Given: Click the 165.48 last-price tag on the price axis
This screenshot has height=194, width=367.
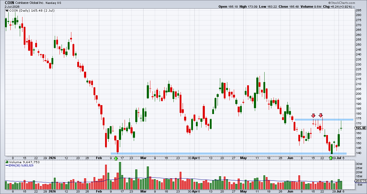Looking at the screenshot, I should pos(360,128).
